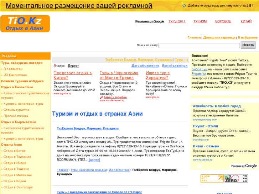Click Все объявления link
The width and height of the screenshot is (259, 194).
click(175, 66)
